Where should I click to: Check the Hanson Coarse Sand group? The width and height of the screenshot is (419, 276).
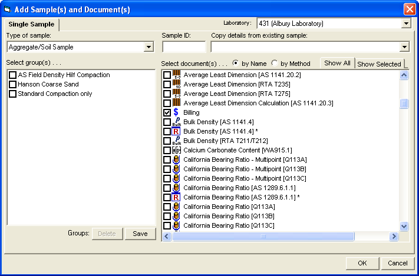12,85
